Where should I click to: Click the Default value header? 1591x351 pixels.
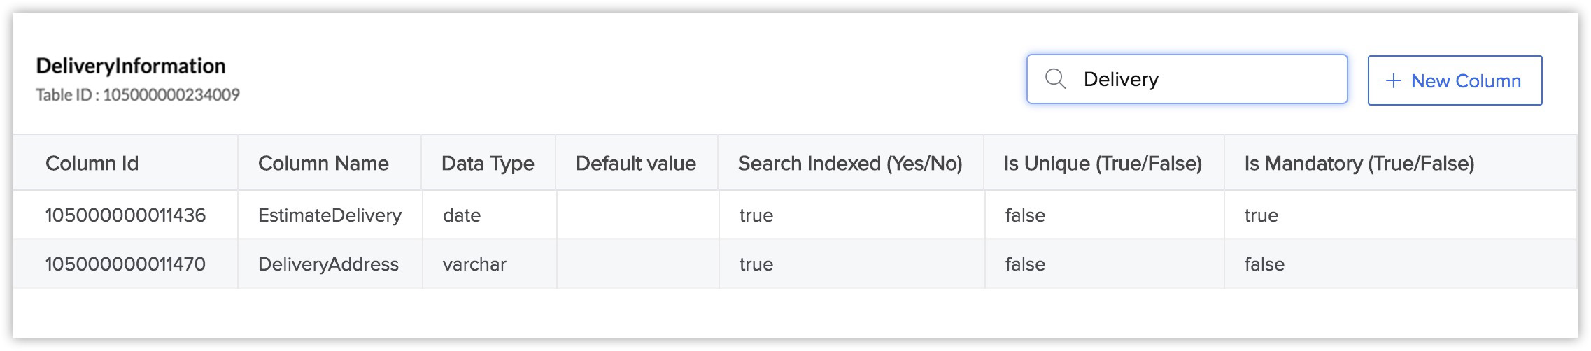pyautogui.click(x=635, y=164)
